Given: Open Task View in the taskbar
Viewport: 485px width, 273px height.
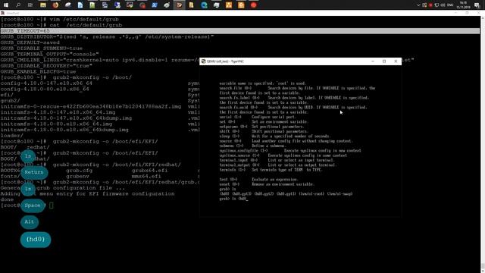Looking at the screenshot, I should click(30, 5).
